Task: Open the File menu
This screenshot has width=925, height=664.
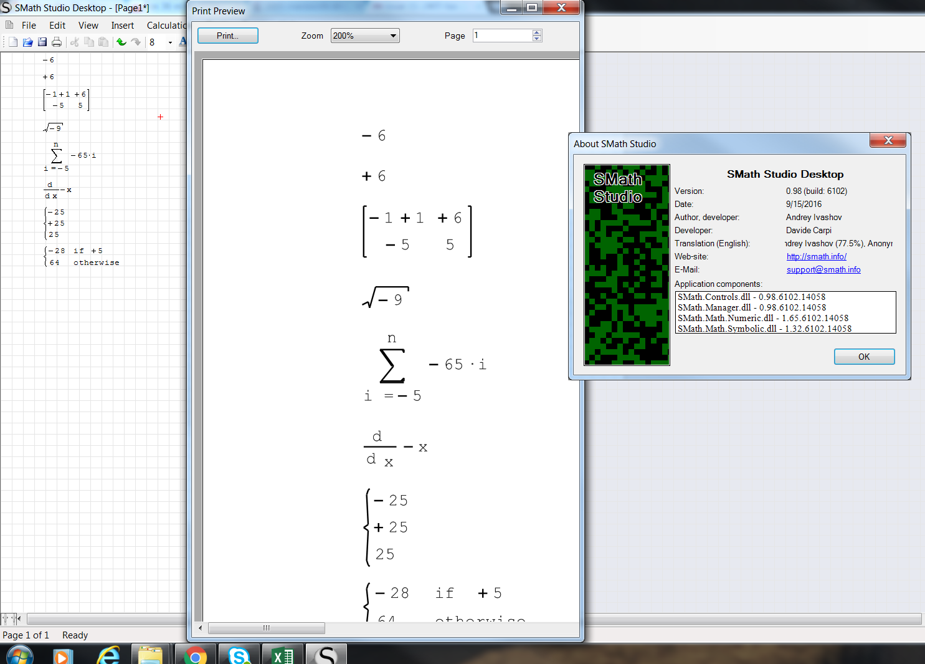Action: [x=29, y=26]
